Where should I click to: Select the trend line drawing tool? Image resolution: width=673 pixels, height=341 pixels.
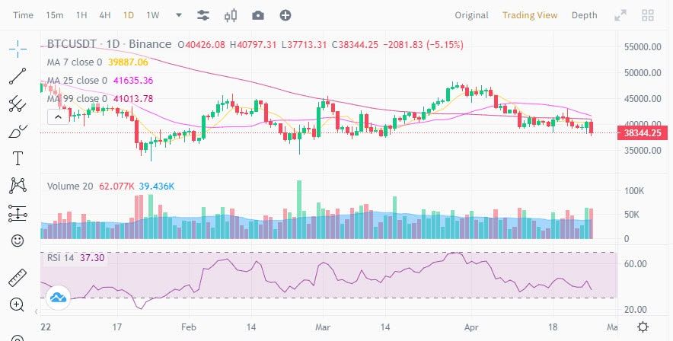coord(18,76)
